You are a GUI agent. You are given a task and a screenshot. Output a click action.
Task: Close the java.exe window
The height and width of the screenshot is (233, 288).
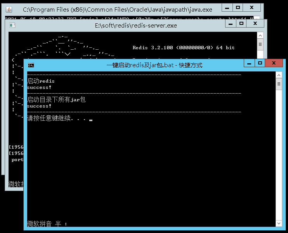click(x=252, y=8)
